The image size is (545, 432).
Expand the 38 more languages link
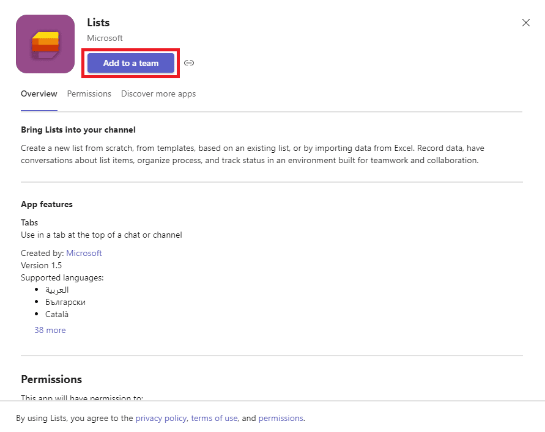point(50,330)
